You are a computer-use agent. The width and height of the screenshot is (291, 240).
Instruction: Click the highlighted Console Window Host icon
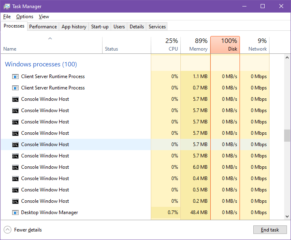pos(15,144)
